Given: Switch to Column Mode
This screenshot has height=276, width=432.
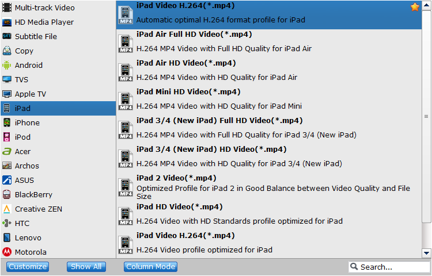Looking at the screenshot, I should coord(150,267).
